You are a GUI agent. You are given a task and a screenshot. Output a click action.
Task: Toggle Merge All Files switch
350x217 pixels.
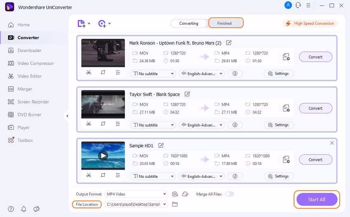click(229, 194)
